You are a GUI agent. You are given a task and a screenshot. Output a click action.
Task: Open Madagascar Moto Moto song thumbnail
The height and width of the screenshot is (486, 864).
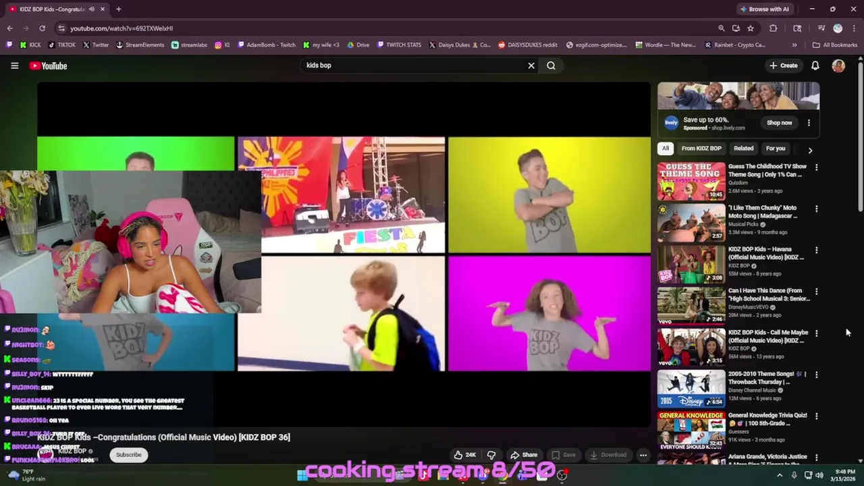691,223
